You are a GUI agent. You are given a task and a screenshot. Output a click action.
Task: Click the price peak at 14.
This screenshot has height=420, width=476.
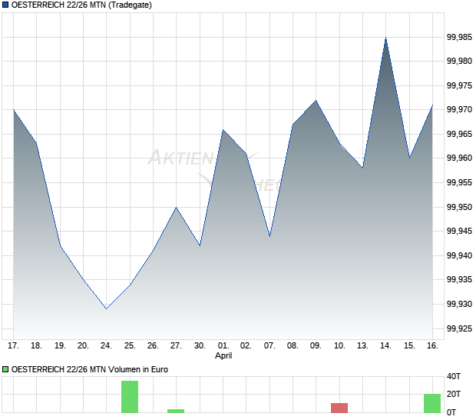click(385, 38)
